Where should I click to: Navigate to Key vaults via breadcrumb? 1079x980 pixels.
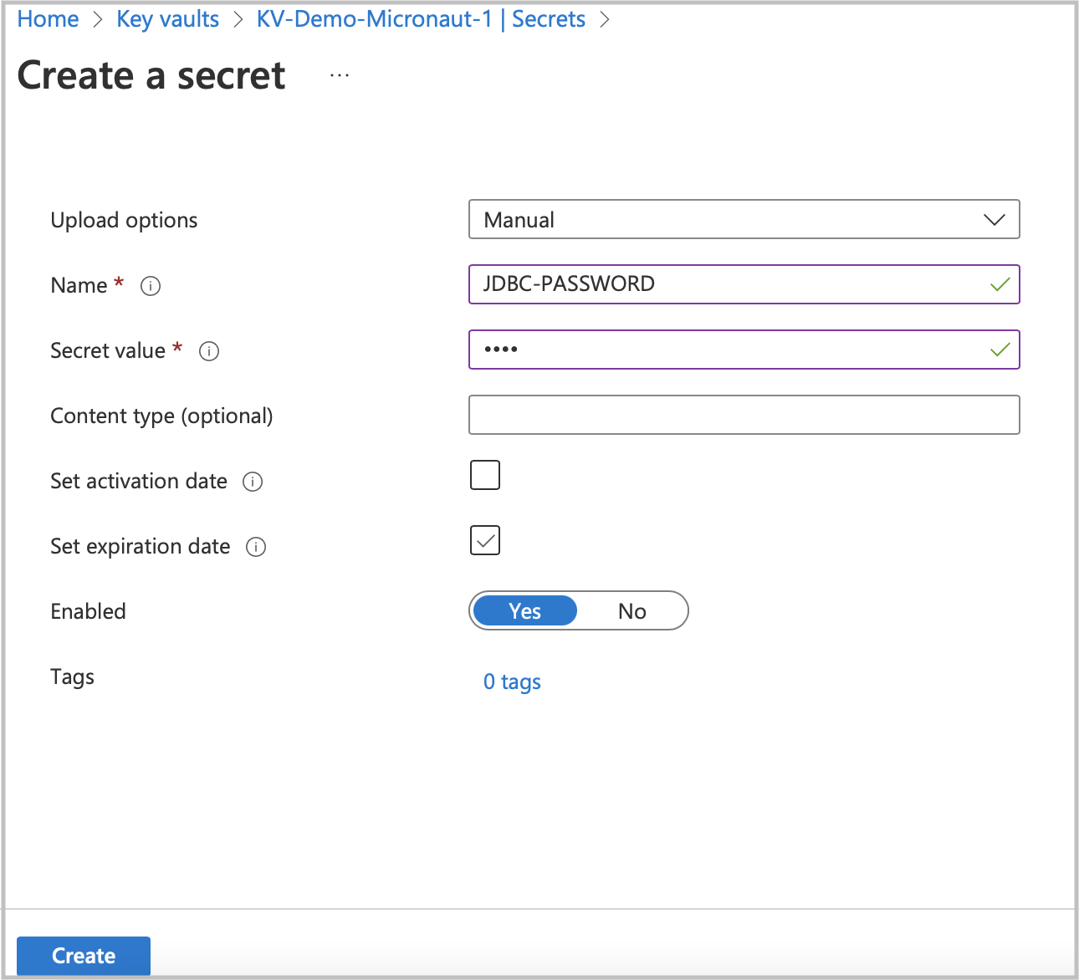tap(167, 19)
